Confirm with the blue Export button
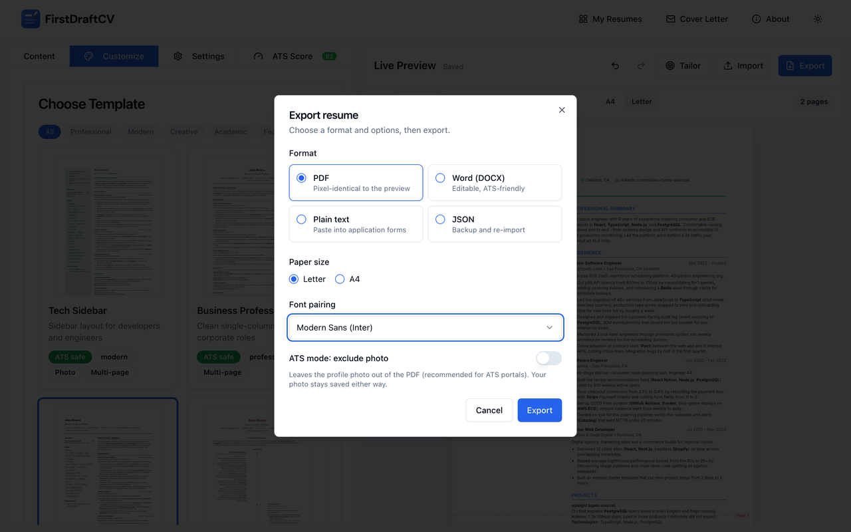The image size is (851, 532). point(539,410)
